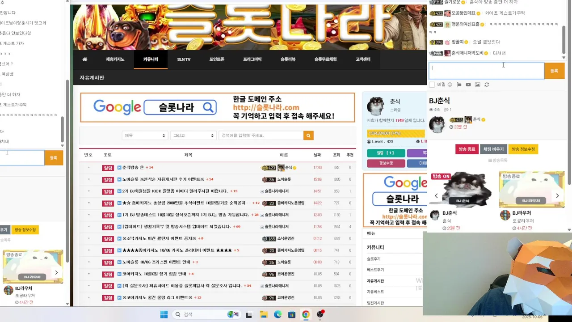Open 슬롯후기 link in sidebar menu
The height and width of the screenshot is (322, 572).
(374, 259)
